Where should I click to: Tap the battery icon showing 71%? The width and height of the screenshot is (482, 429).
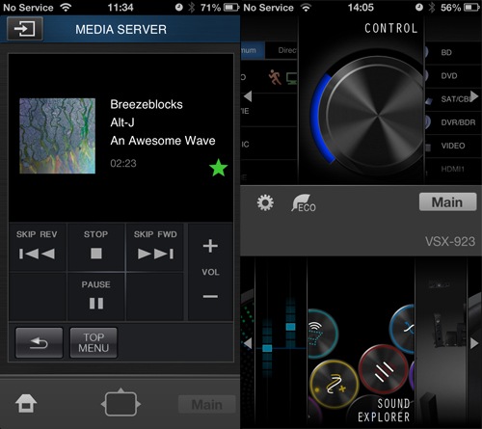pyautogui.click(x=231, y=7)
